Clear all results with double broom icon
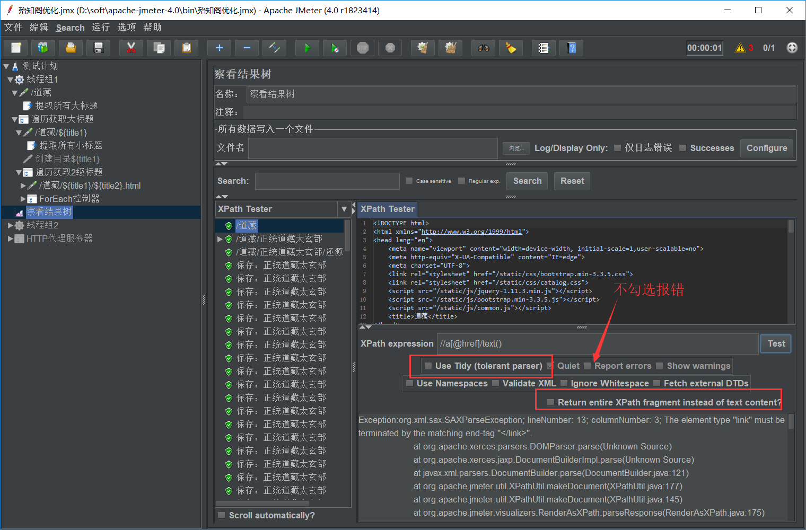Screen dimensions: 806x530 coord(451,48)
